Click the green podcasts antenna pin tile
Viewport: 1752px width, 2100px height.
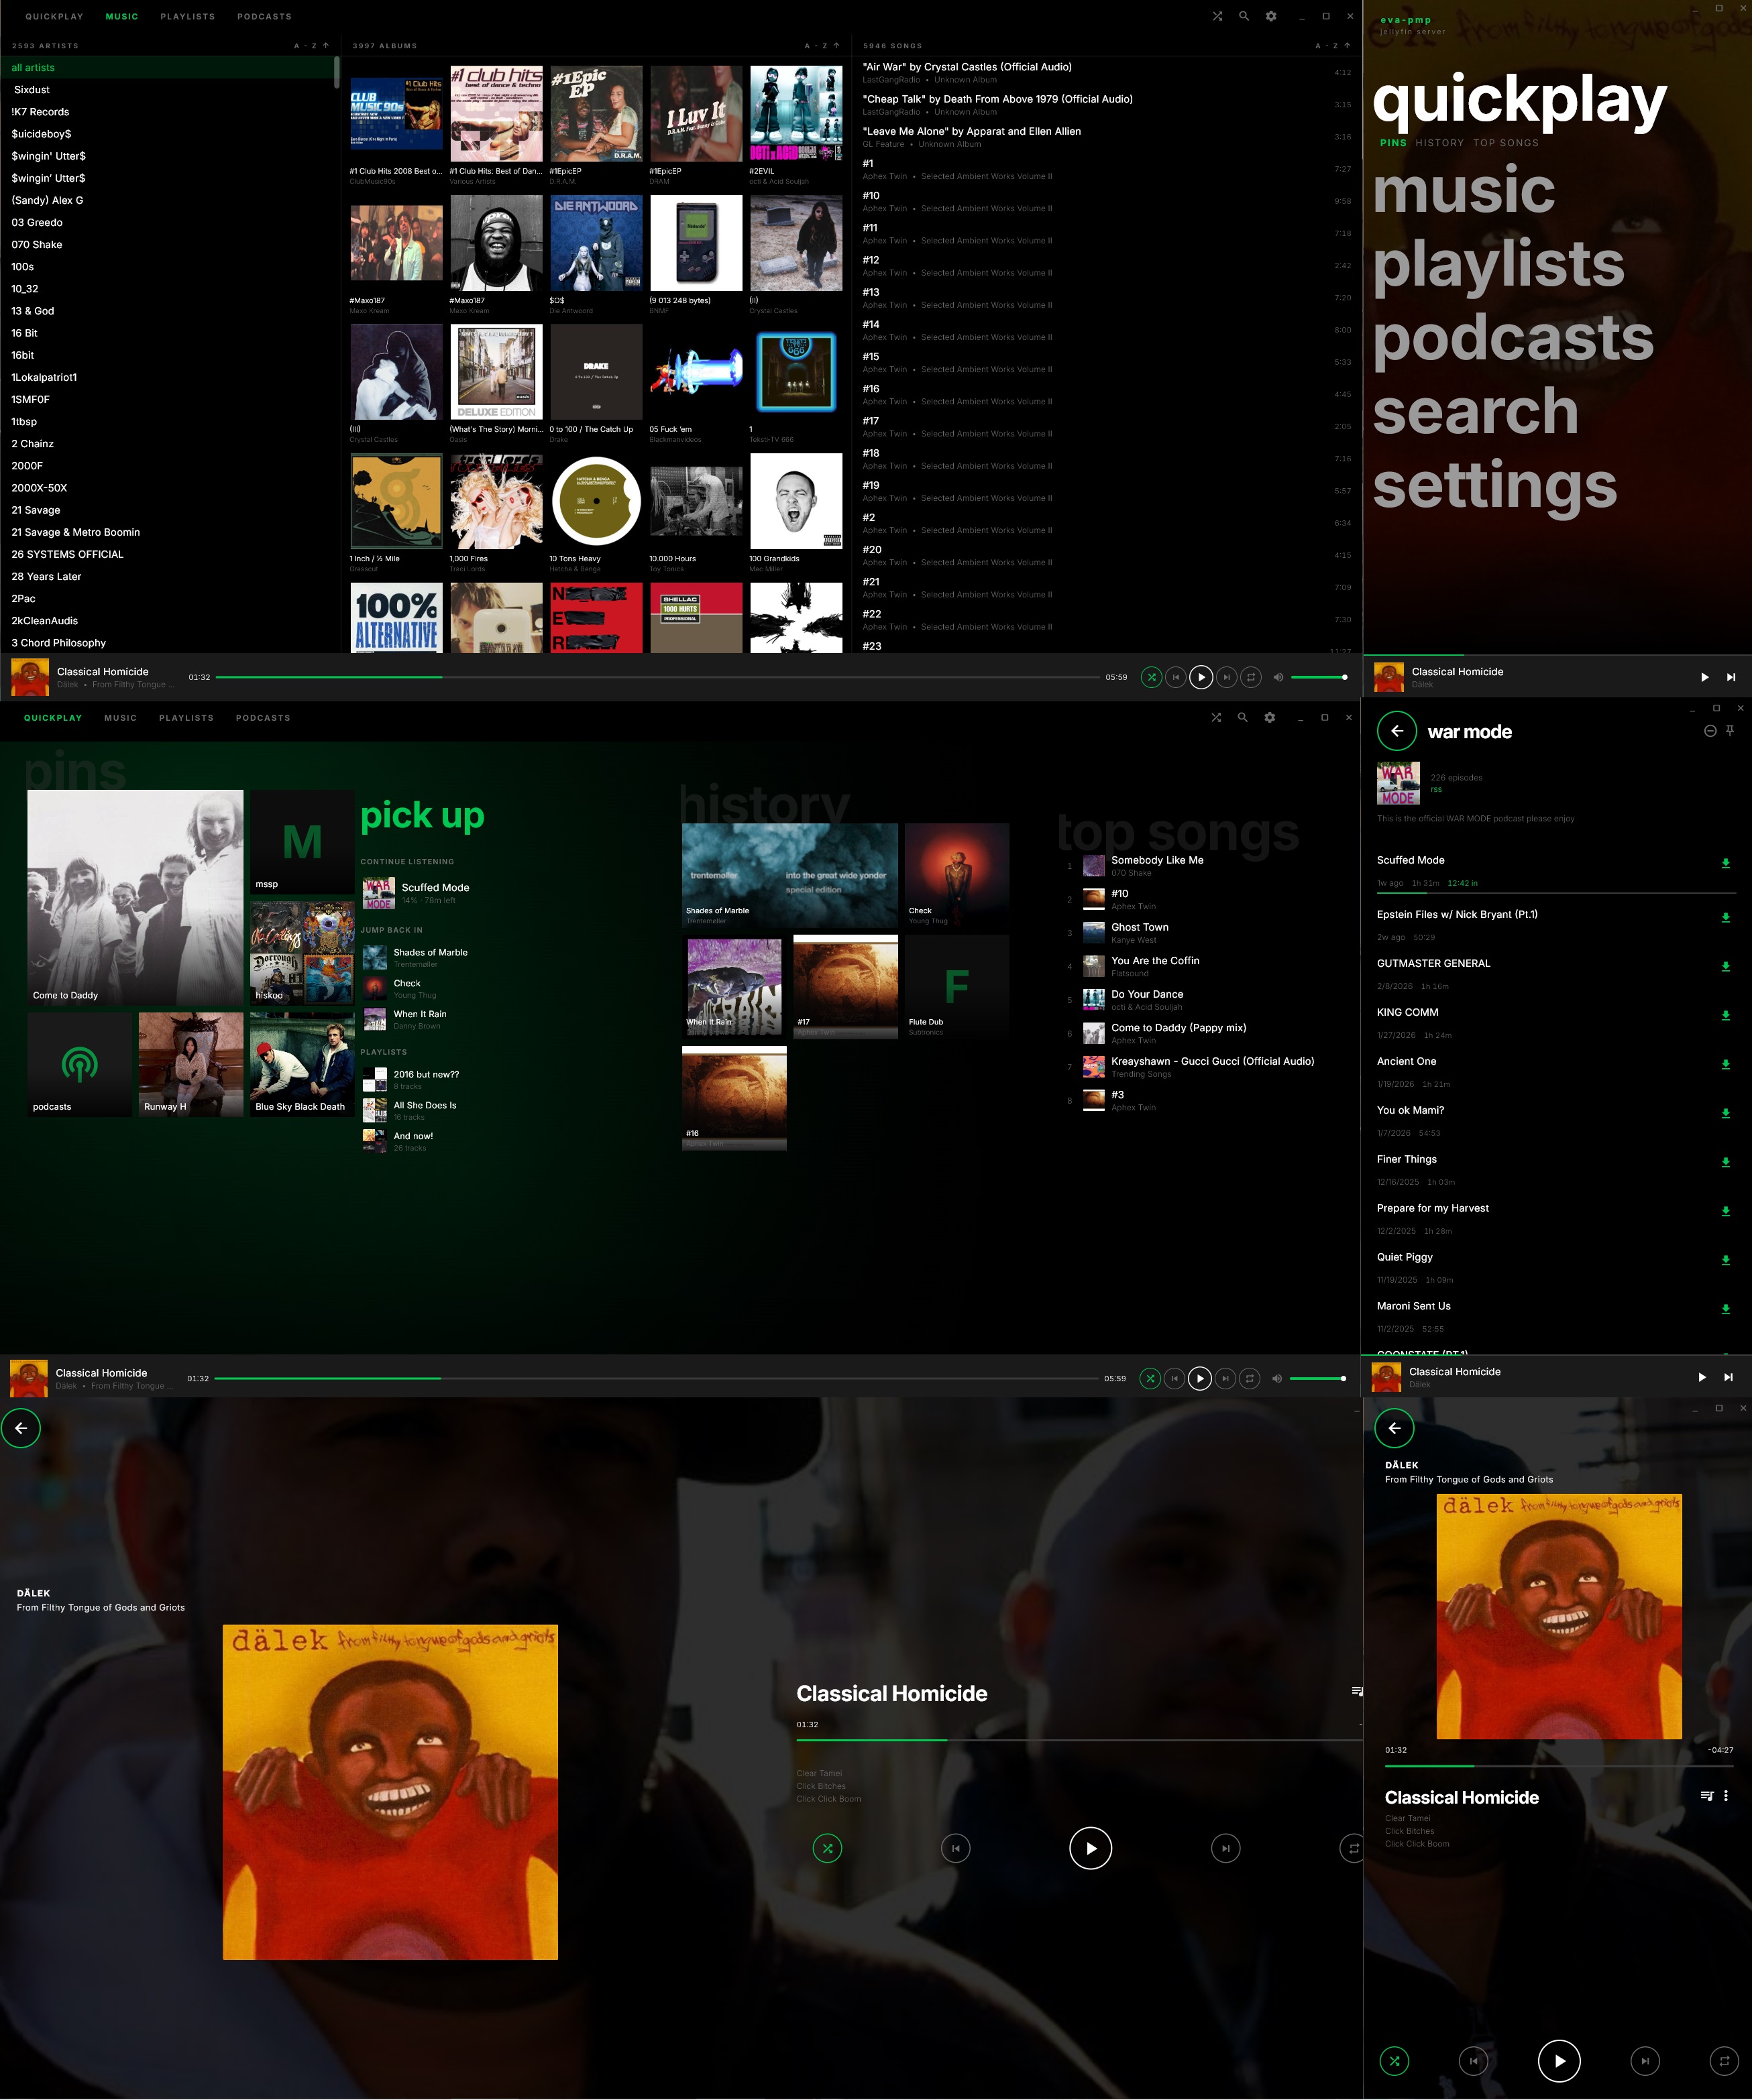pos(79,1064)
